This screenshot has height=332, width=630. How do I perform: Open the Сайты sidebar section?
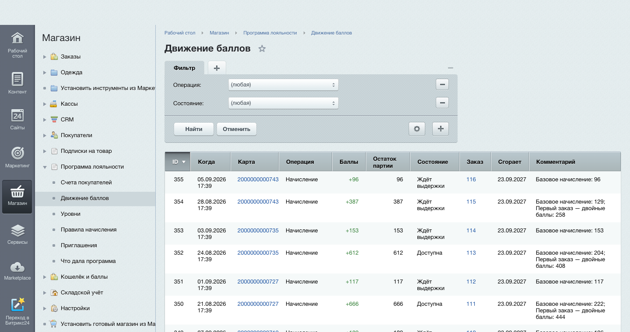click(x=17, y=119)
